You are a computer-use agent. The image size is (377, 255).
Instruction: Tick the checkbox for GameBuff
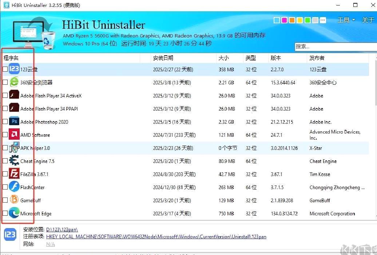coord(5,200)
